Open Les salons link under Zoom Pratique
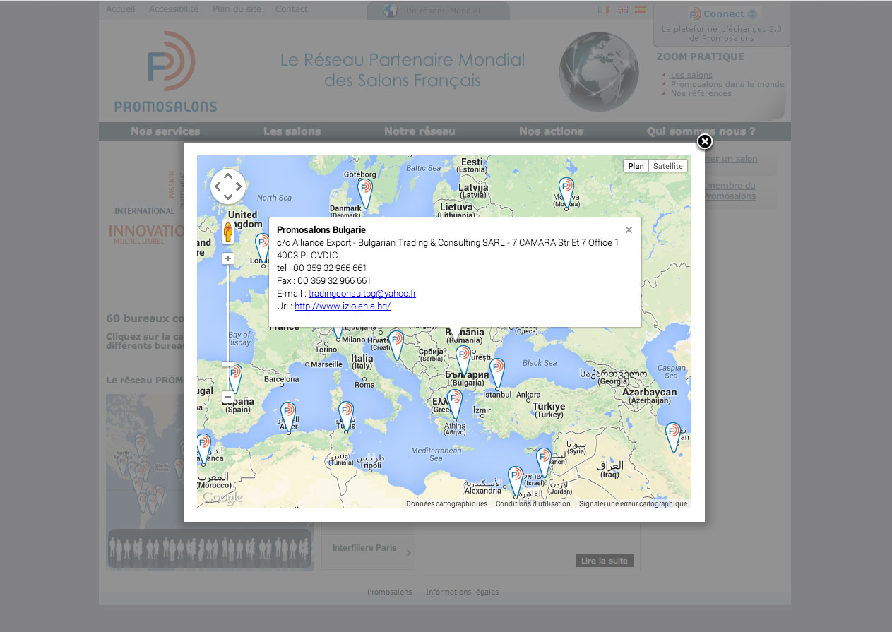This screenshot has height=632, width=892. [691, 75]
